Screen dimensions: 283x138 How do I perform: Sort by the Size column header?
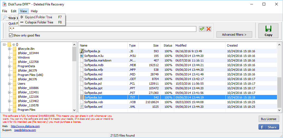(149, 45)
